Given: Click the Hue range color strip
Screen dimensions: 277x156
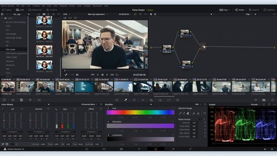Looking at the screenshot, I should pos(140,112).
